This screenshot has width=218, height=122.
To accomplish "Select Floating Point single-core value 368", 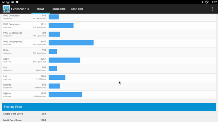I will [x=44, y=114].
